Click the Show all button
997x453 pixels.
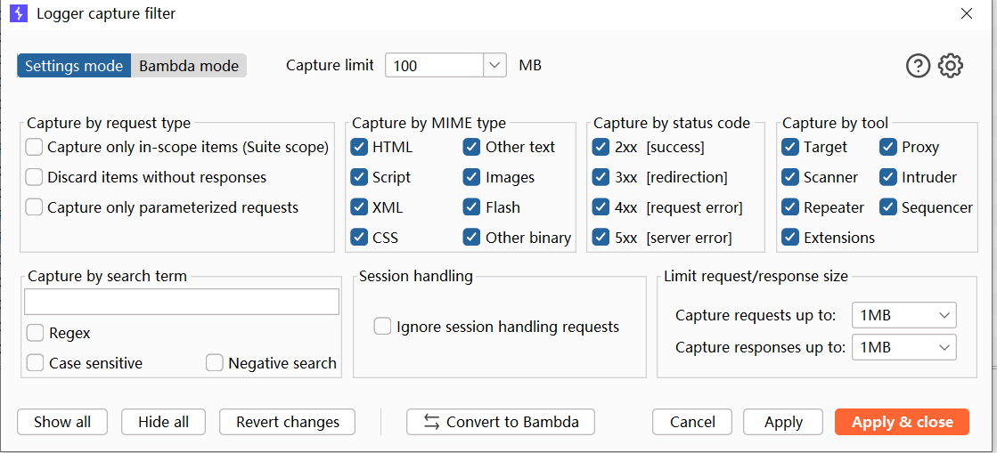[x=62, y=422]
